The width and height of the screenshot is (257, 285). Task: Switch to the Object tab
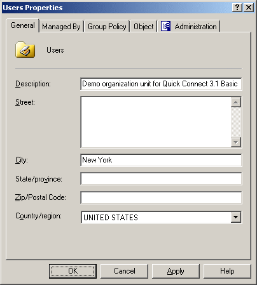144,27
